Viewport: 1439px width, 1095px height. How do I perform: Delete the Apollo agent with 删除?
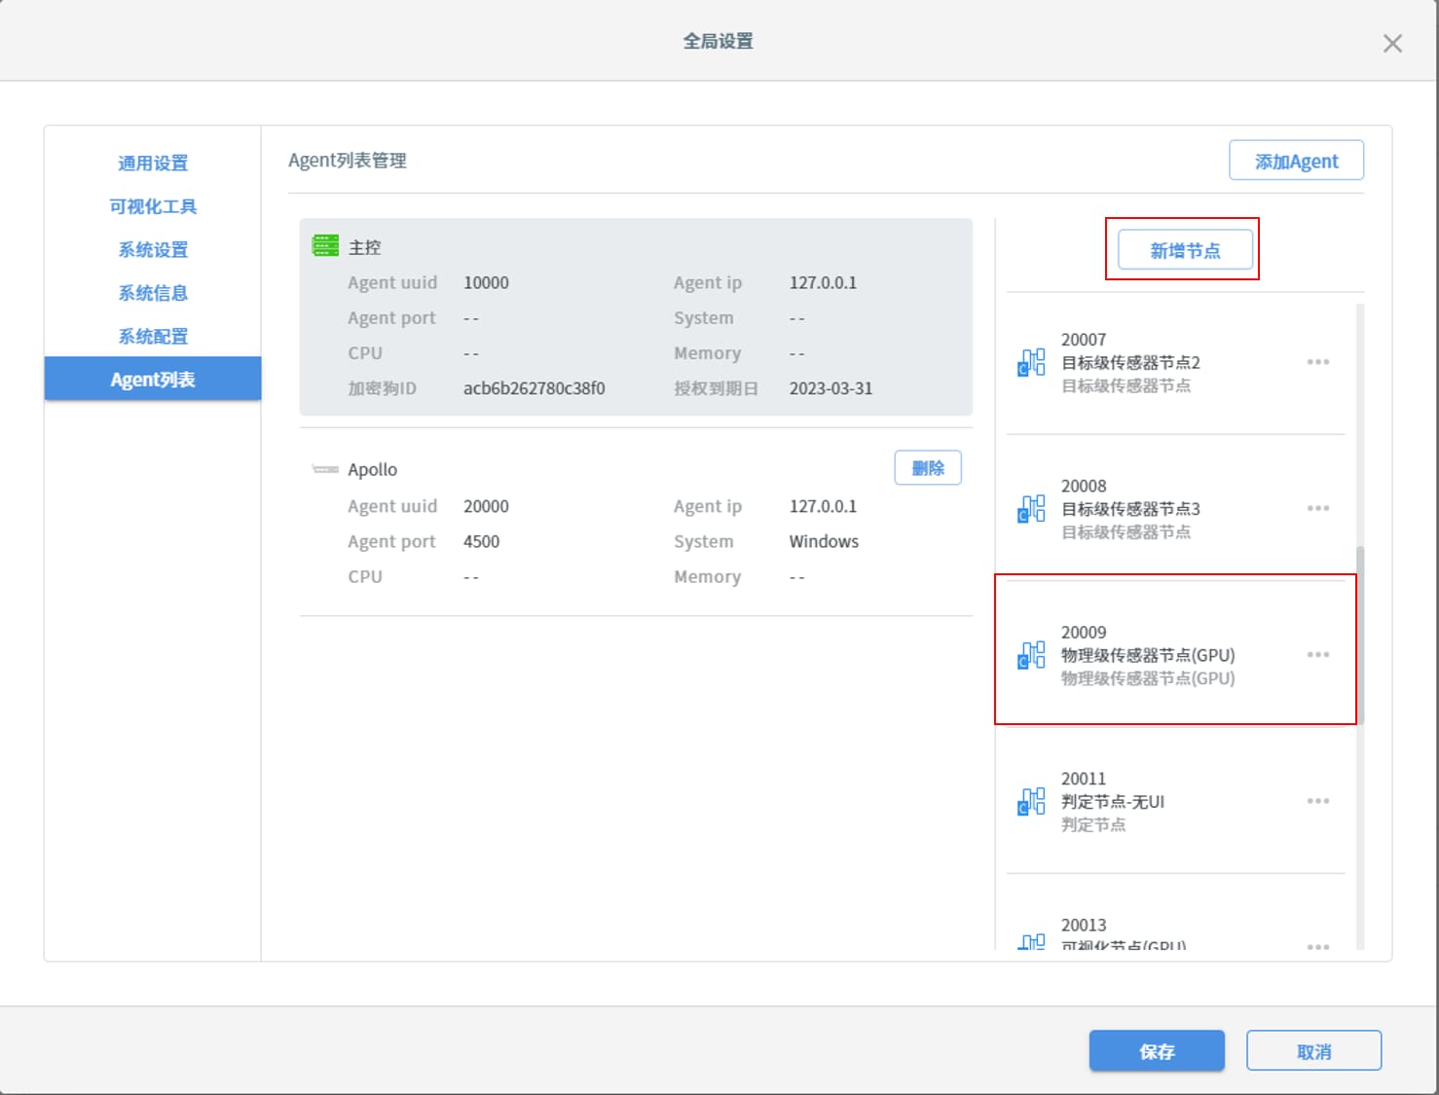click(928, 468)
